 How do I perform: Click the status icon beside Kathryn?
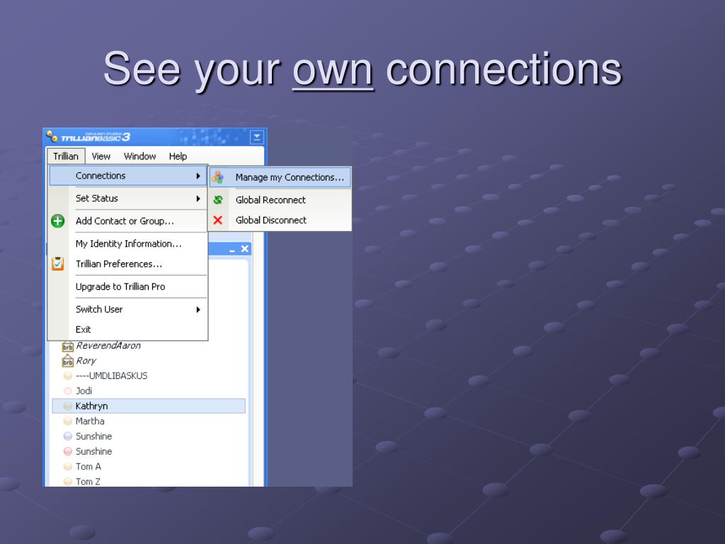click(67, 406)
